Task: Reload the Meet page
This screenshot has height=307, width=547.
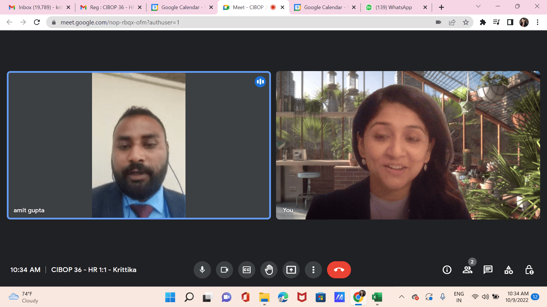Action: click(x=37, y=22)
